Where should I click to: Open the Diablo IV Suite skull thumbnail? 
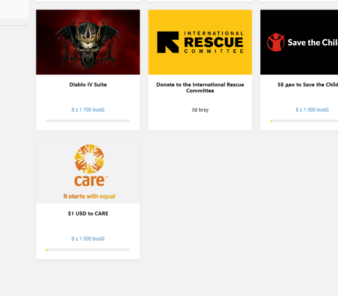pyautogui.click(x=88, y=42)
